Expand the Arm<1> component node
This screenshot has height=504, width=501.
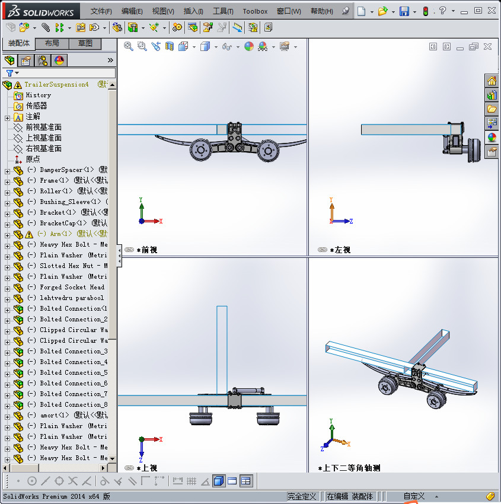pyautogui.click(x=7, y=235)
